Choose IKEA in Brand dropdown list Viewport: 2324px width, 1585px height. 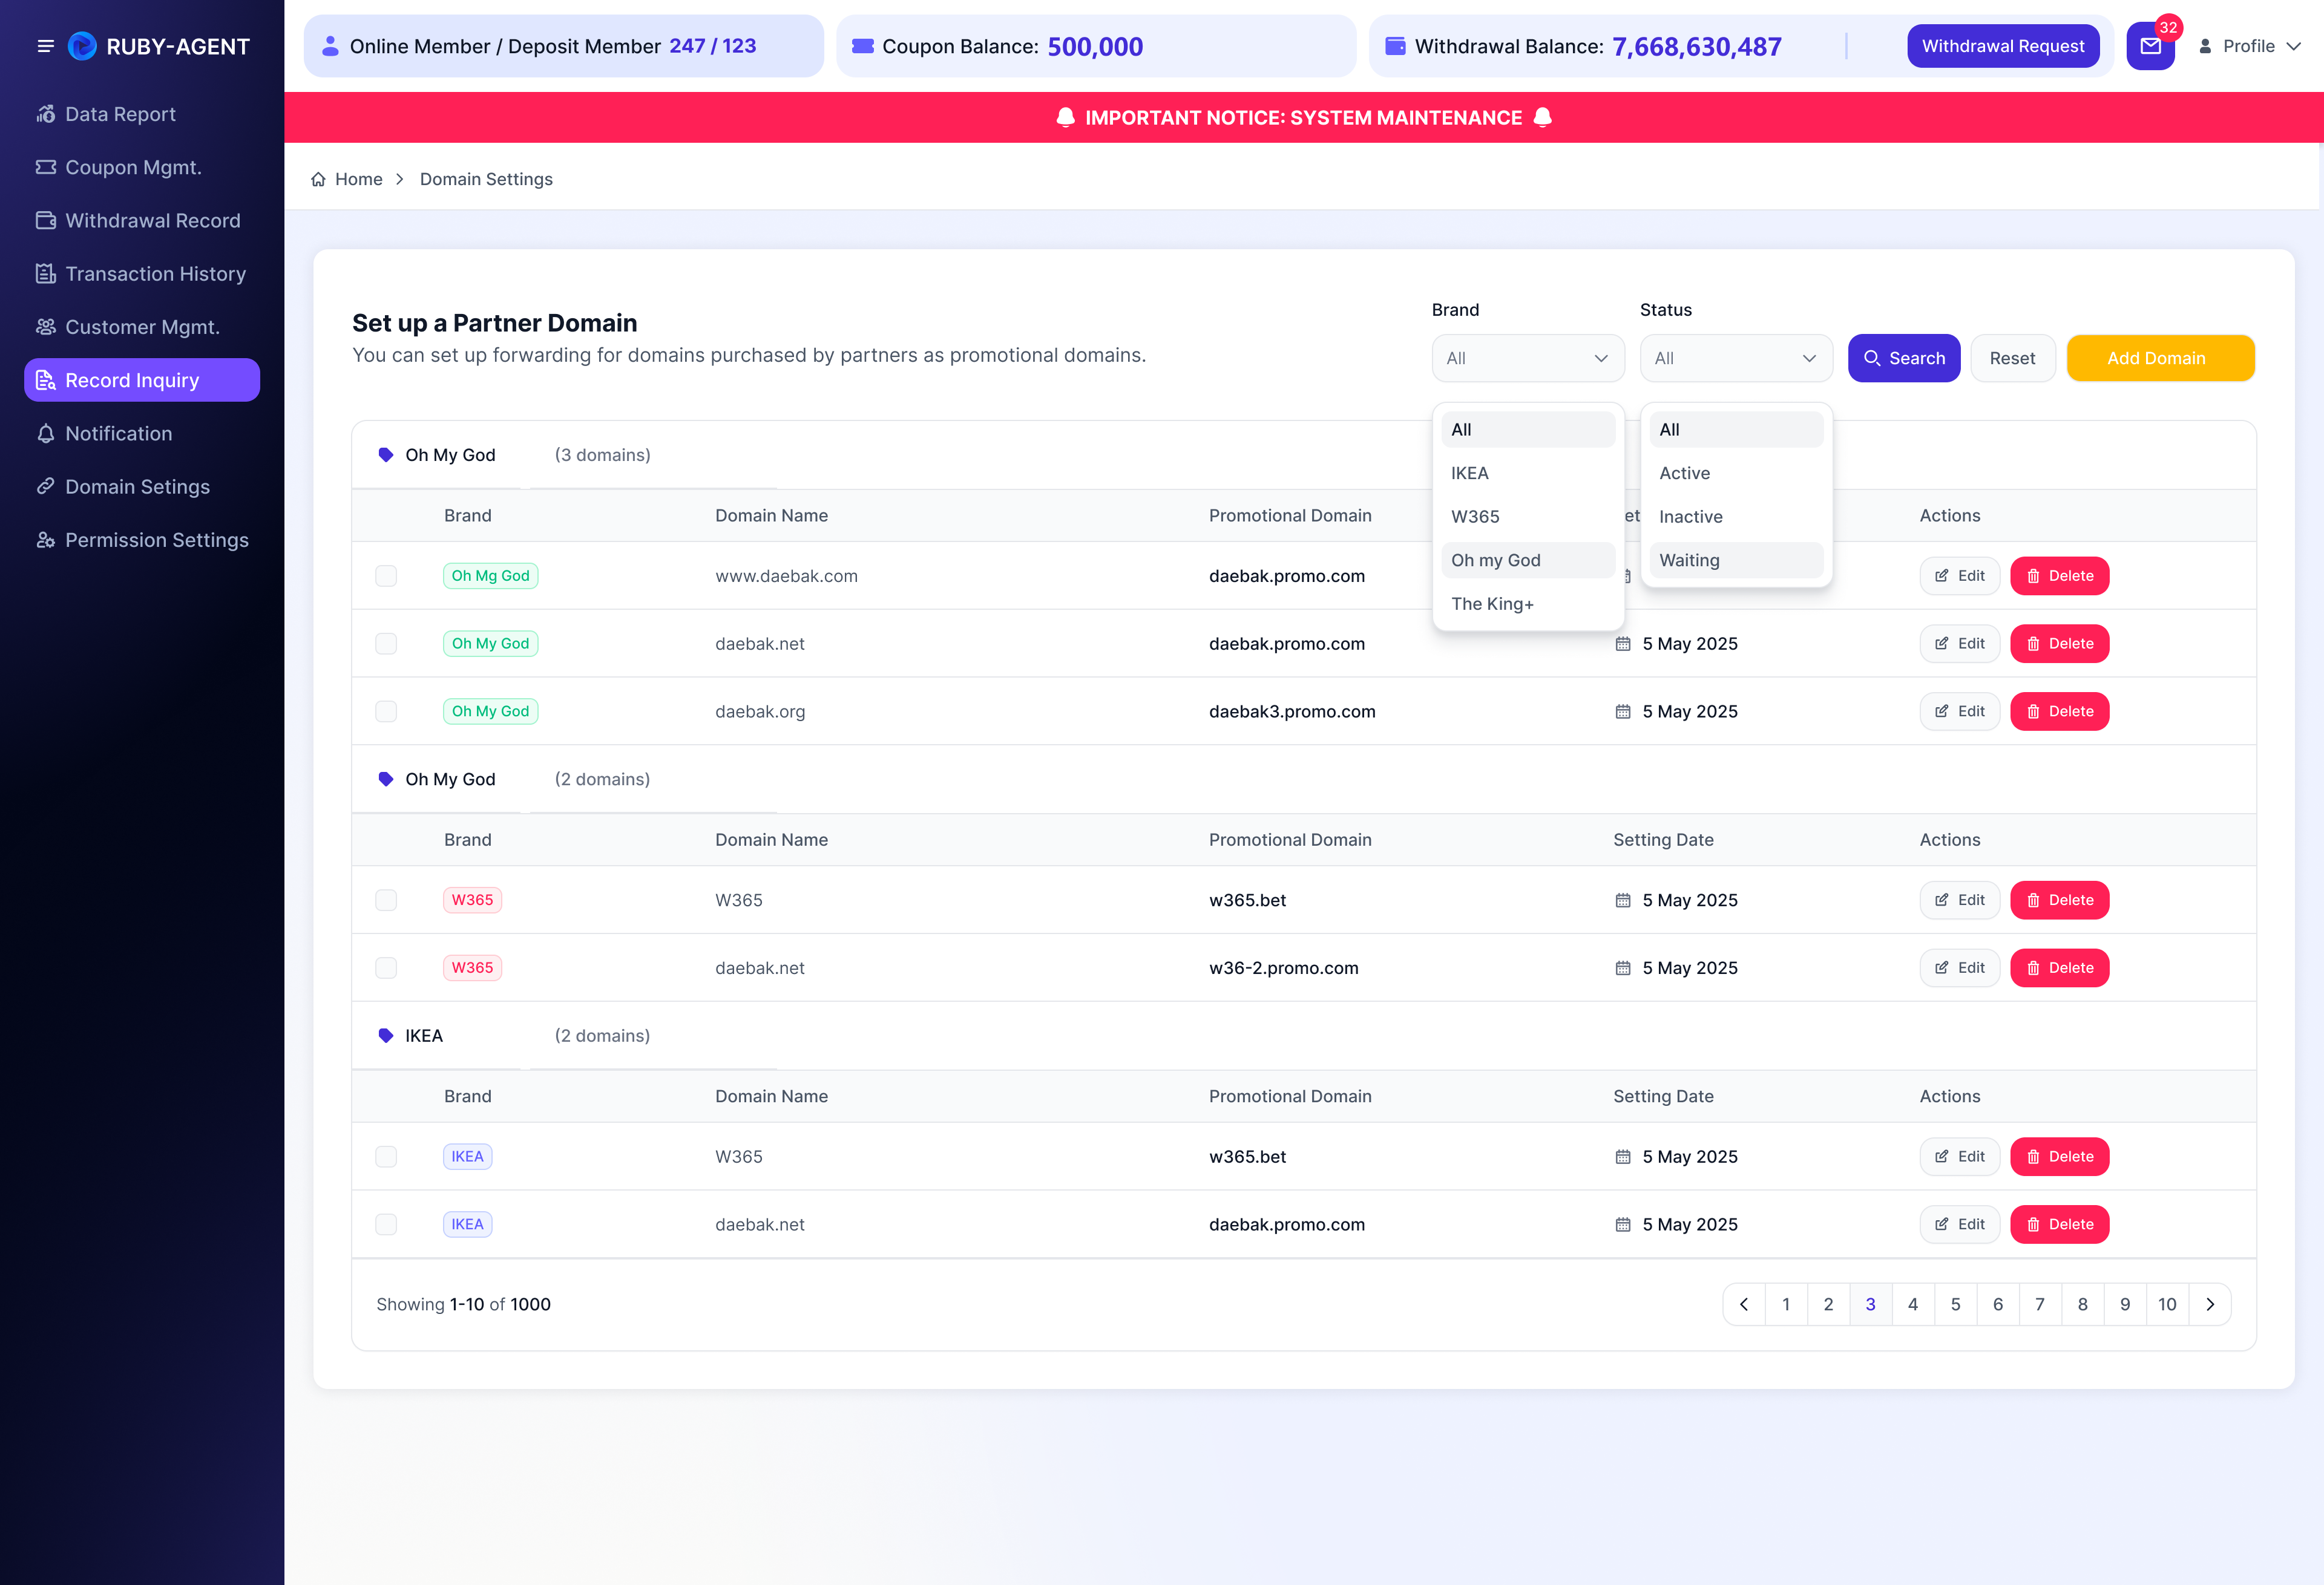[1527, 472]
